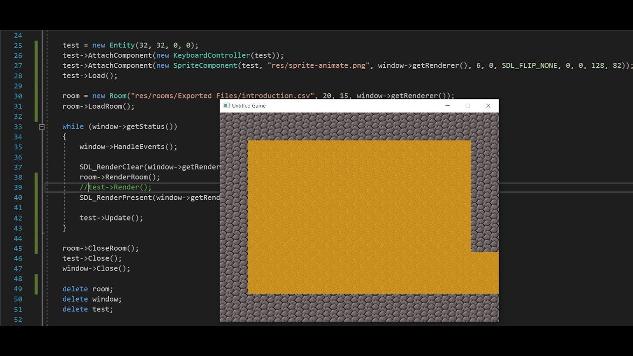This screenshot has height=356, width=633.
Task: Click line number 39 in the gutter
Action: tap(18, 187)
